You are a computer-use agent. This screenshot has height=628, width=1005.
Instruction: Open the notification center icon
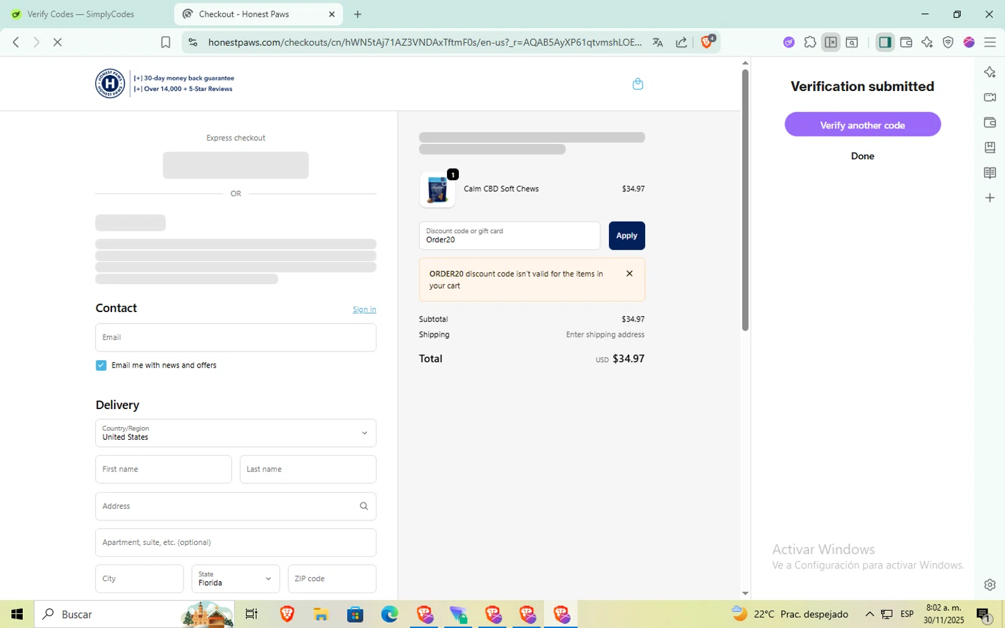click(983, 614)
